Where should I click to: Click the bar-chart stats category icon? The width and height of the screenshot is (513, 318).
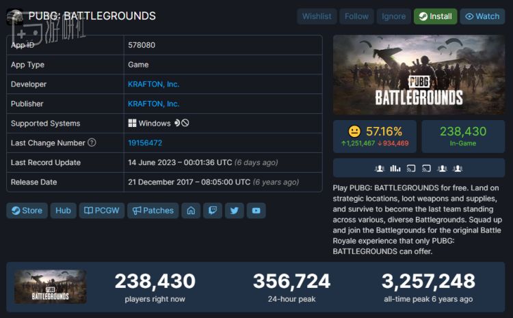[x=395, y=169]
